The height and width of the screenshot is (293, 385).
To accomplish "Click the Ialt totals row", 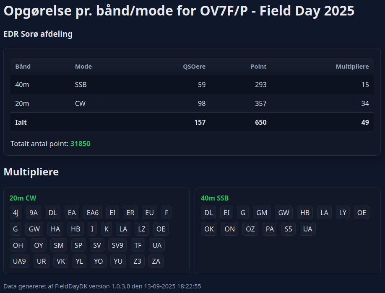I will 192,122.
